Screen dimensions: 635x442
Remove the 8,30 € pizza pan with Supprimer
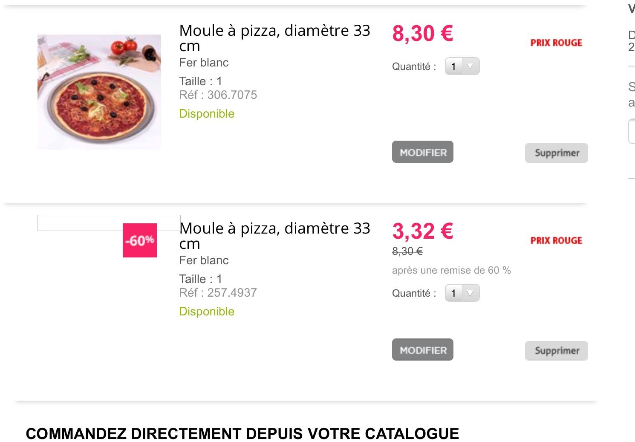556,153
